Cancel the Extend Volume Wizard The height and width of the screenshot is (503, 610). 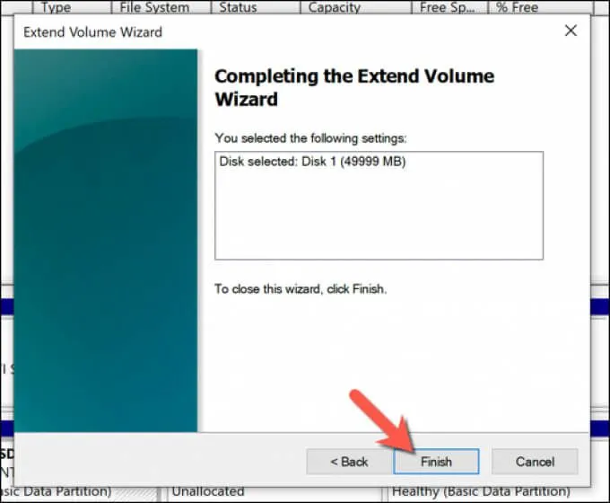534,461
